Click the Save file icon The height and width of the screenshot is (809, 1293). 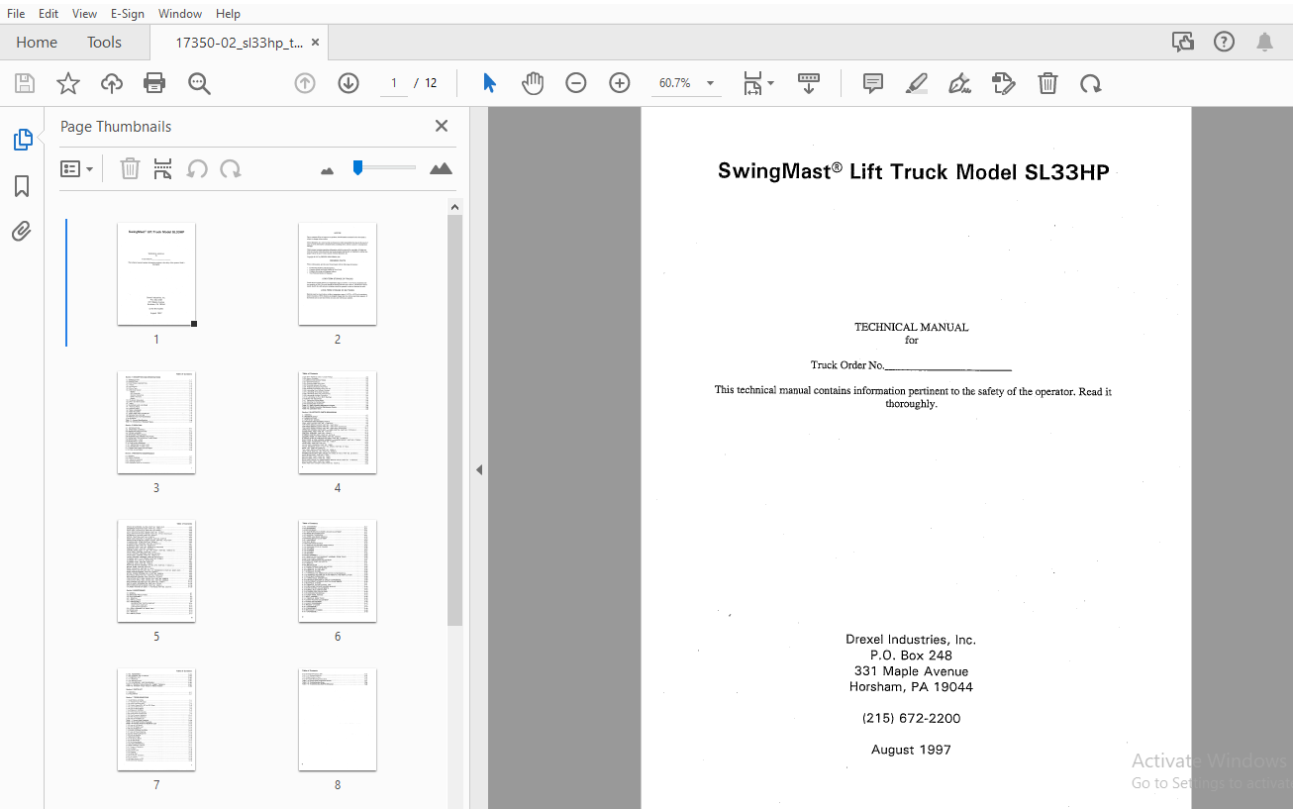click(x=25, y=83)
